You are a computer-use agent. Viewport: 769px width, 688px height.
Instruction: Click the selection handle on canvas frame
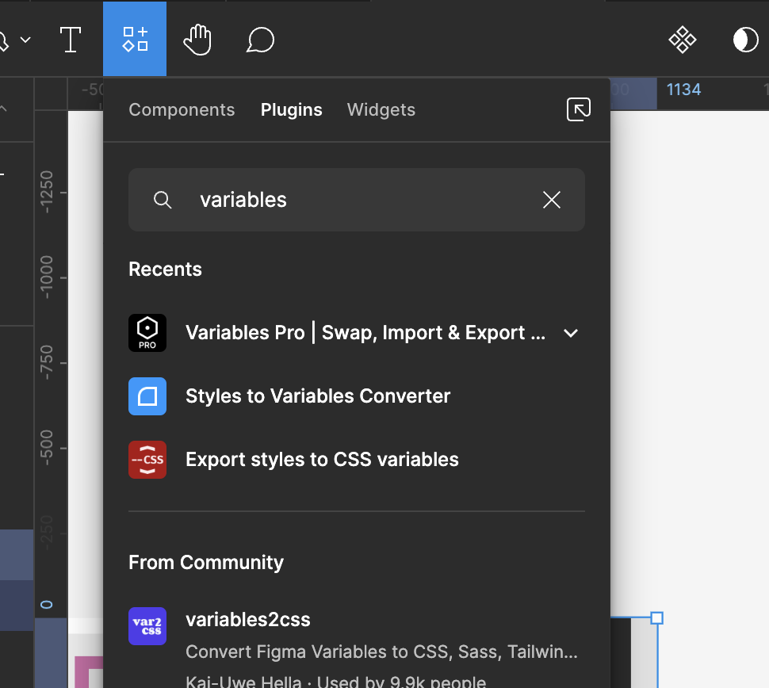656,618
